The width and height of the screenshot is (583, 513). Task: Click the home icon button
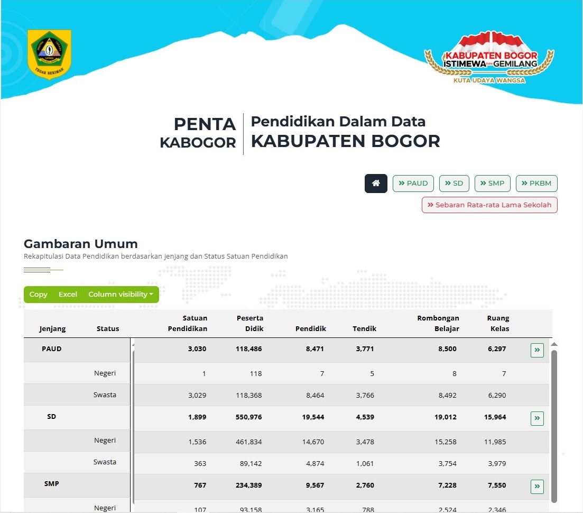376,184
